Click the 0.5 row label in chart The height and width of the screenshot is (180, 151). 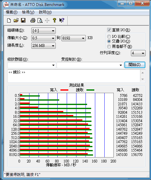click(17, 96)
